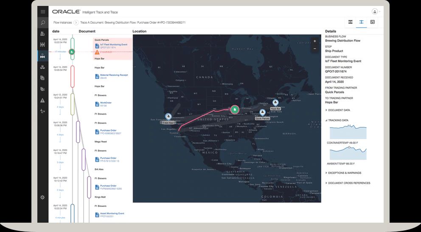Click the CONTAINERTEMP tracking chart
This screenshot has height=232, width=421.
click(x=348, y=132)
